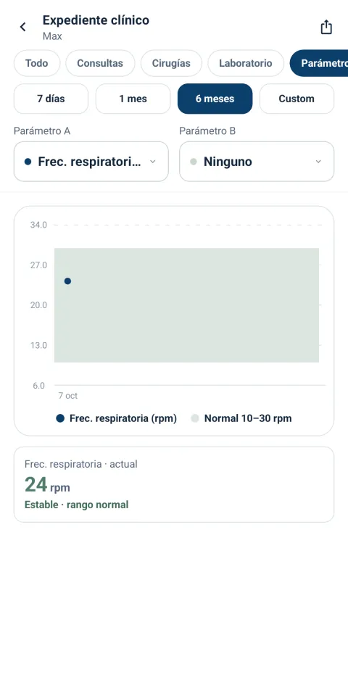Screen dimensions: 348x696
Task: Go back using the arrow icon
Action: (22, 27)
